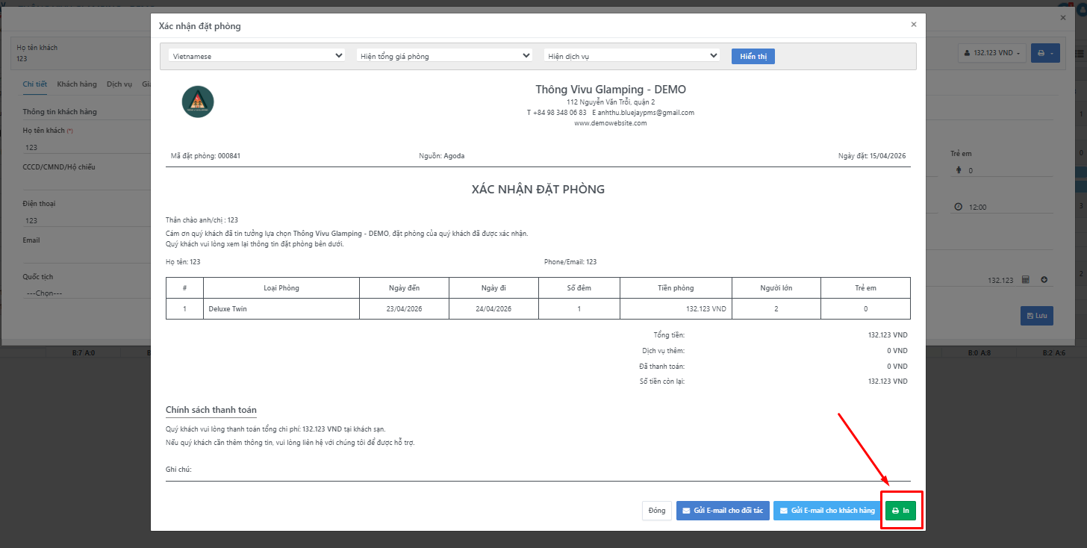This screenshot has height=548, width=1087.
Task: Click the down-arrow circle icon beside calculator
Action: coord(1044,280)
